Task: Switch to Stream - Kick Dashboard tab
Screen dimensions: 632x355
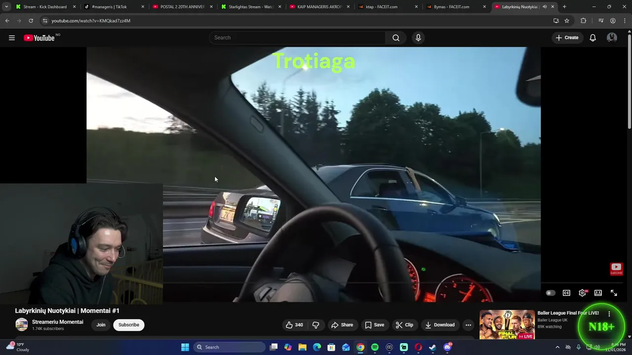Action: tap(45, 7)
